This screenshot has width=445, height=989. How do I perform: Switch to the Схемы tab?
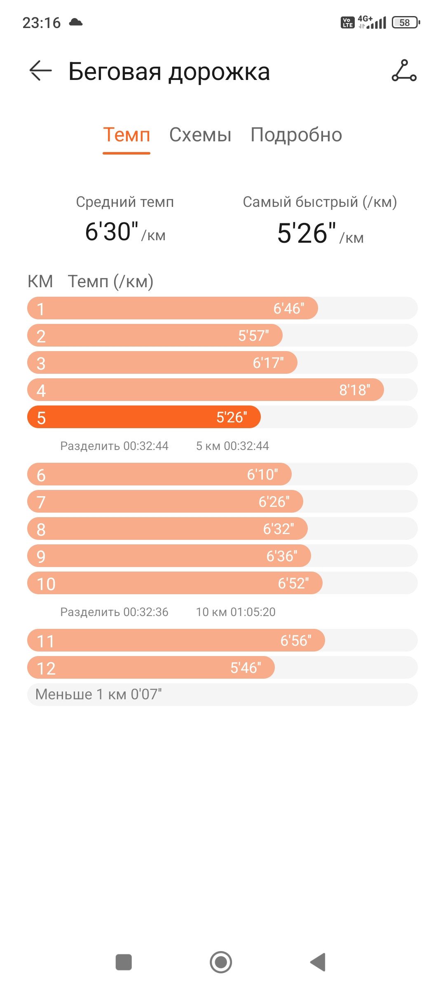tap(200, 135)
